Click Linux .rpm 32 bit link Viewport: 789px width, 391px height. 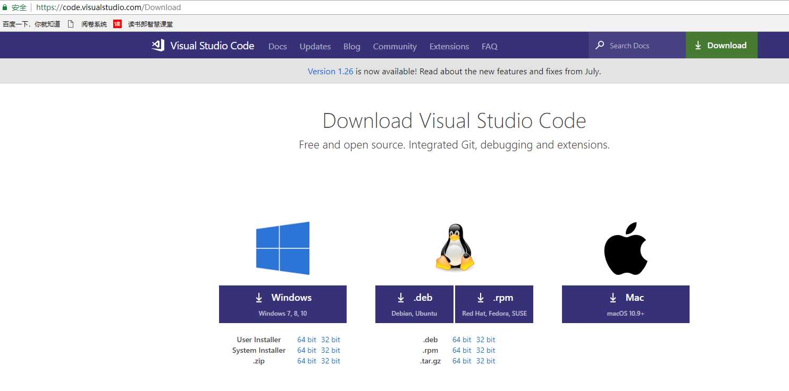(486, 350)
